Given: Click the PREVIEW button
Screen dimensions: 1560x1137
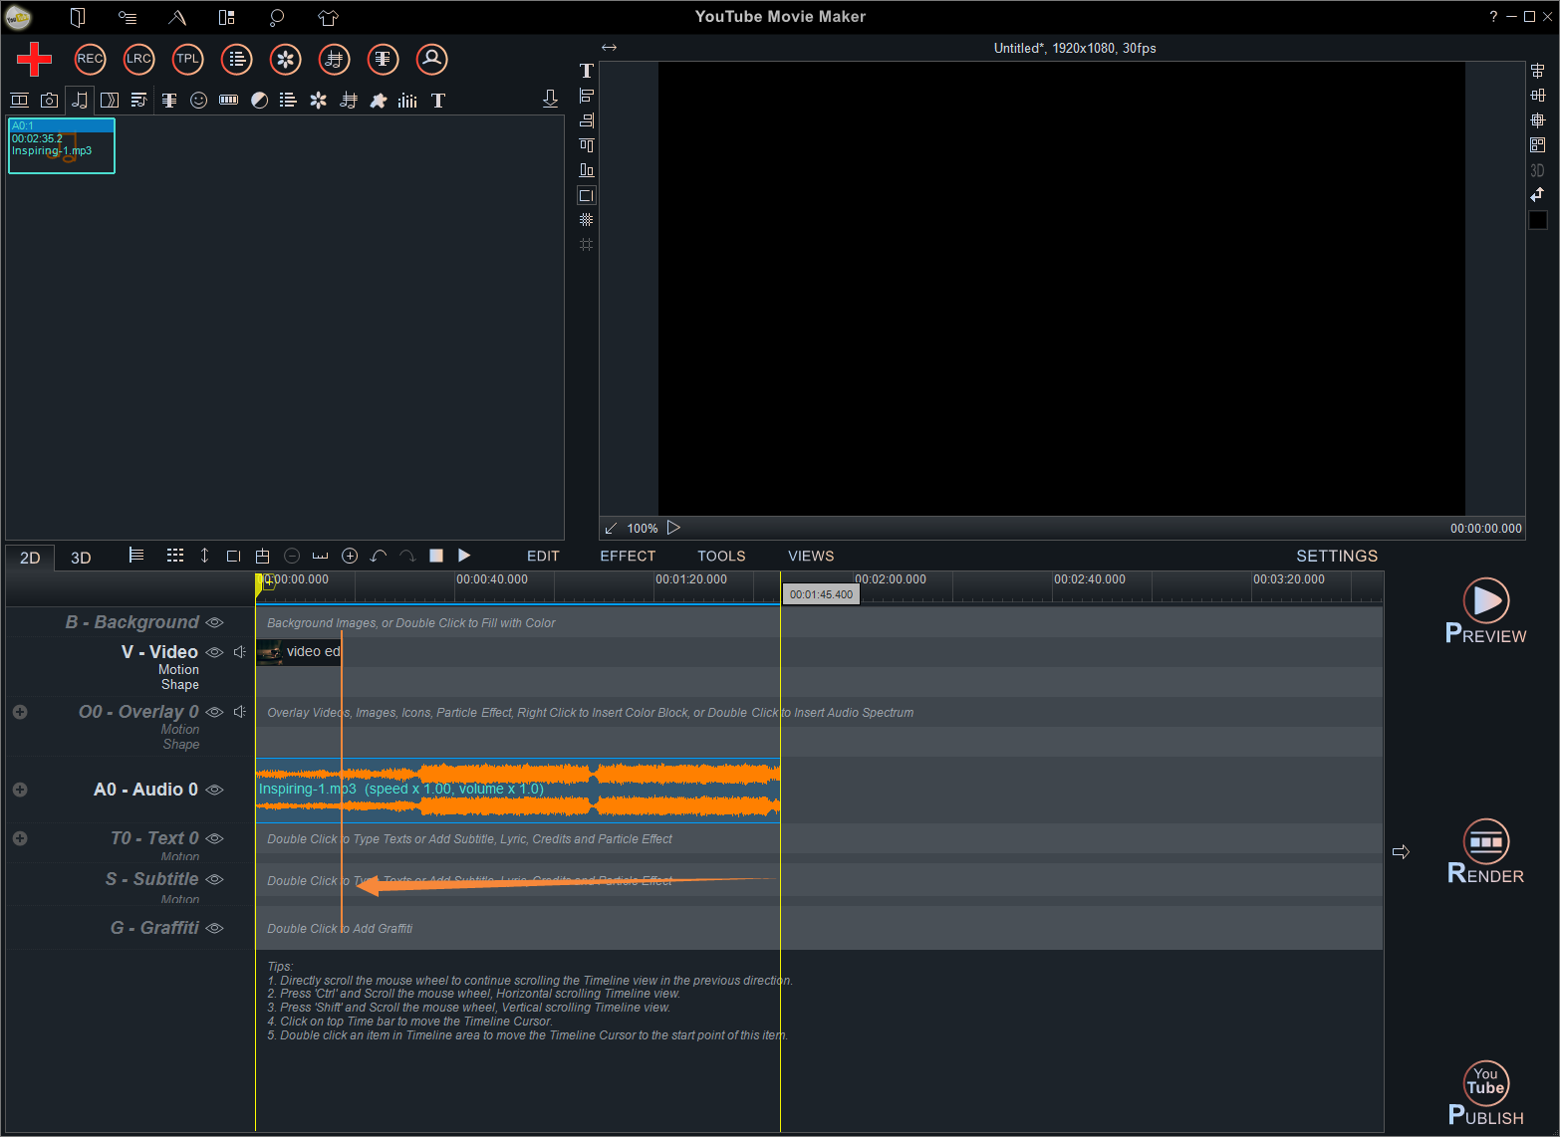Looking at the screenshot, I should [x=1485, y=611].
